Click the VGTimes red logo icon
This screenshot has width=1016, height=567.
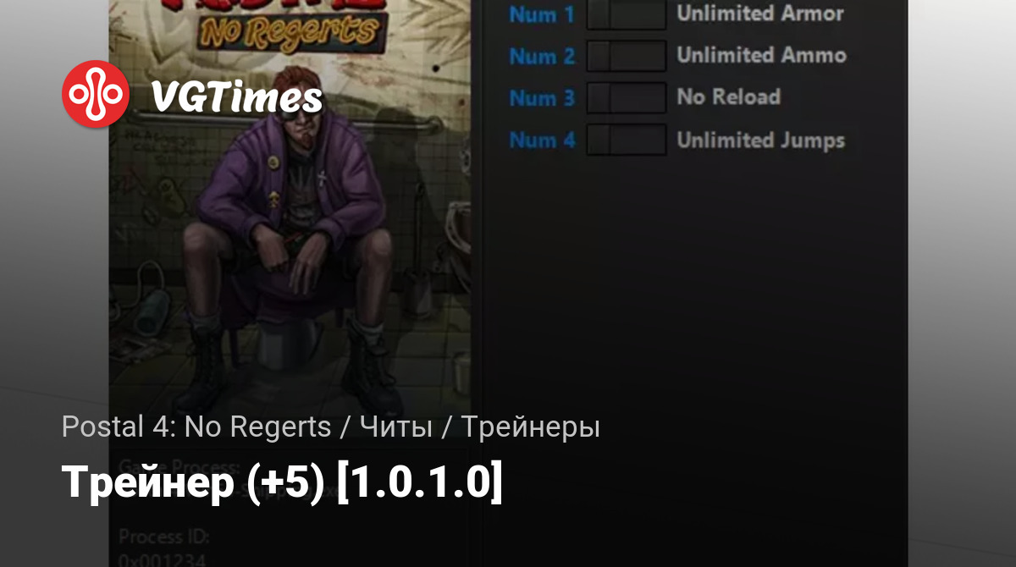[x=96, y=94]
